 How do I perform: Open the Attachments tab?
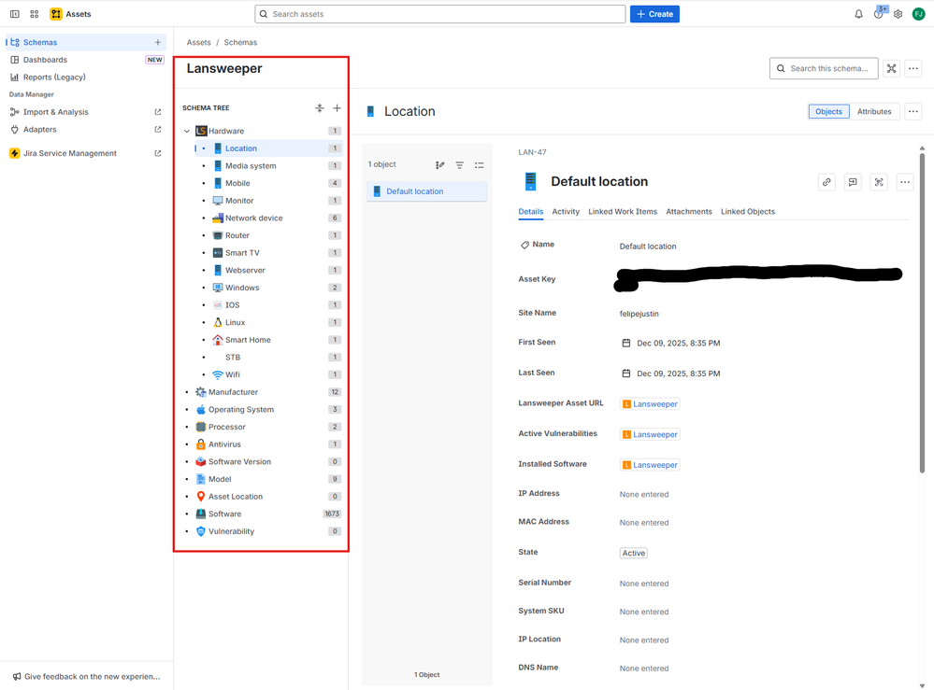pos(689,212)
